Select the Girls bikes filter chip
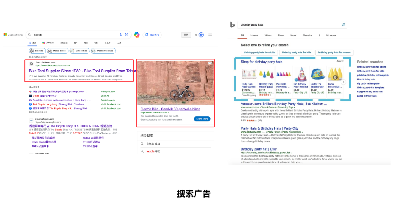Screen dimensions: 406x219 coord(79,51)
